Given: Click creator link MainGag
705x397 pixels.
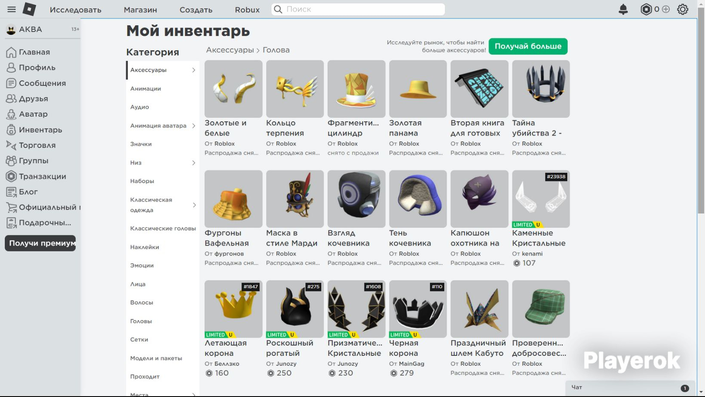Looking at the screenshot, I should pyautogui.click(x=411, y=364).
